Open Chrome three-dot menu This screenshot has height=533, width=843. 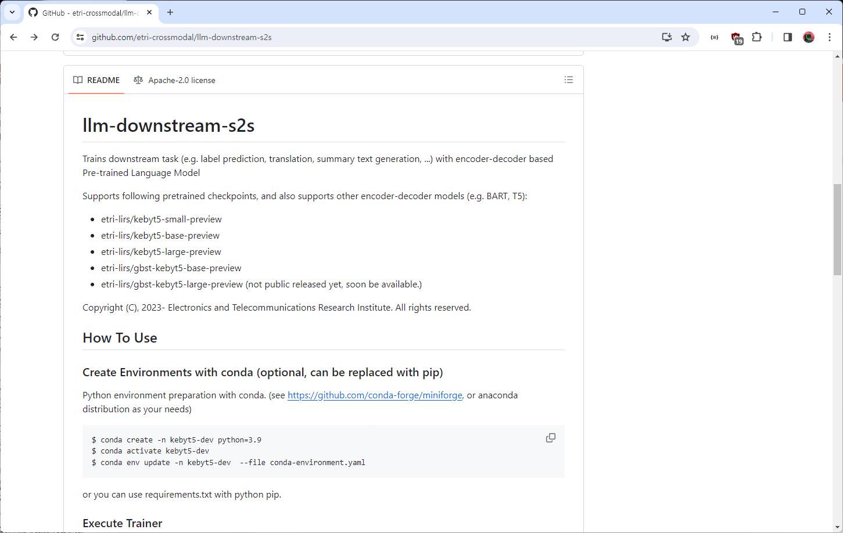[x=829, y=37]
